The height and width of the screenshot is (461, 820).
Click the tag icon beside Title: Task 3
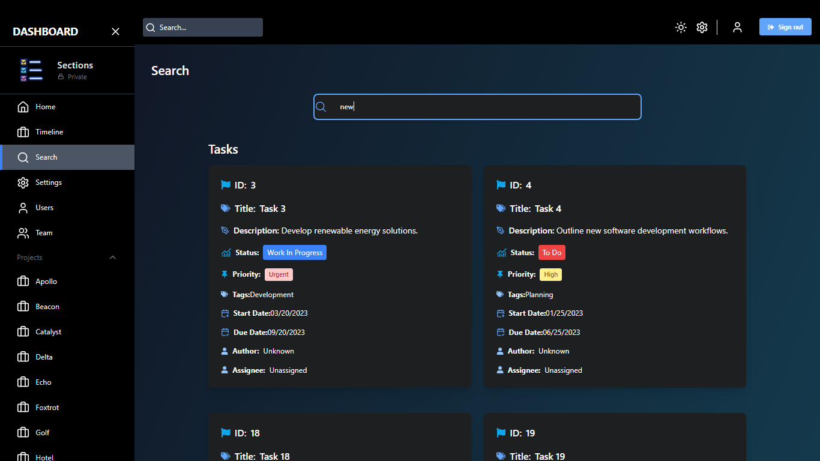tap(226, 208)
